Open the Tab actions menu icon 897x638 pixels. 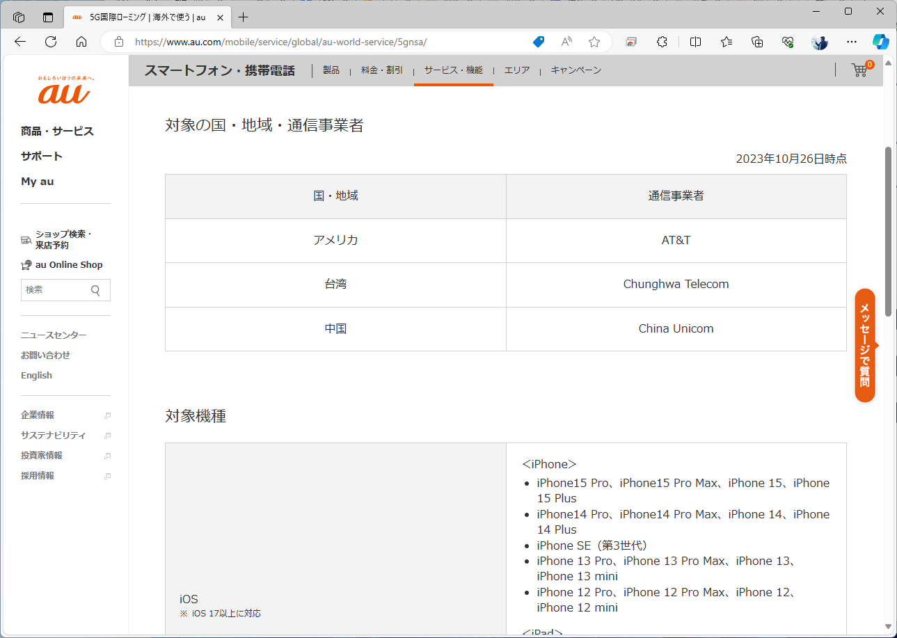48,17
